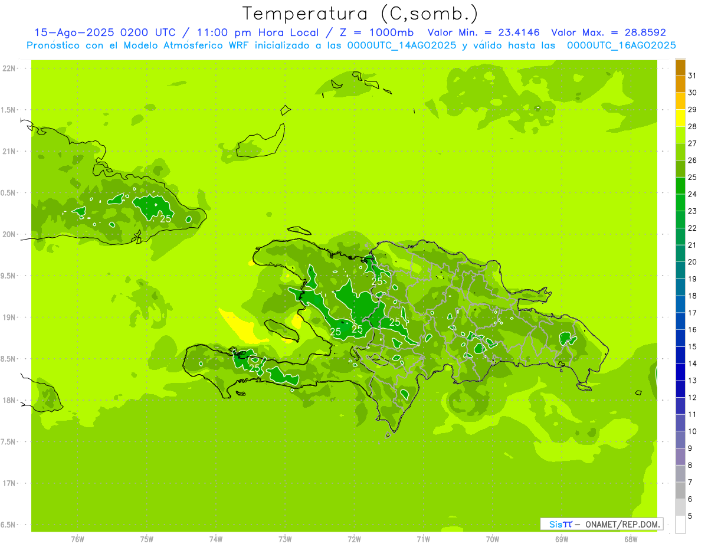The height and width of the screenshot is (547, 708).
Task: Click the '20N' latitude label
Action: pyautogui.click(x=9, y=234)
